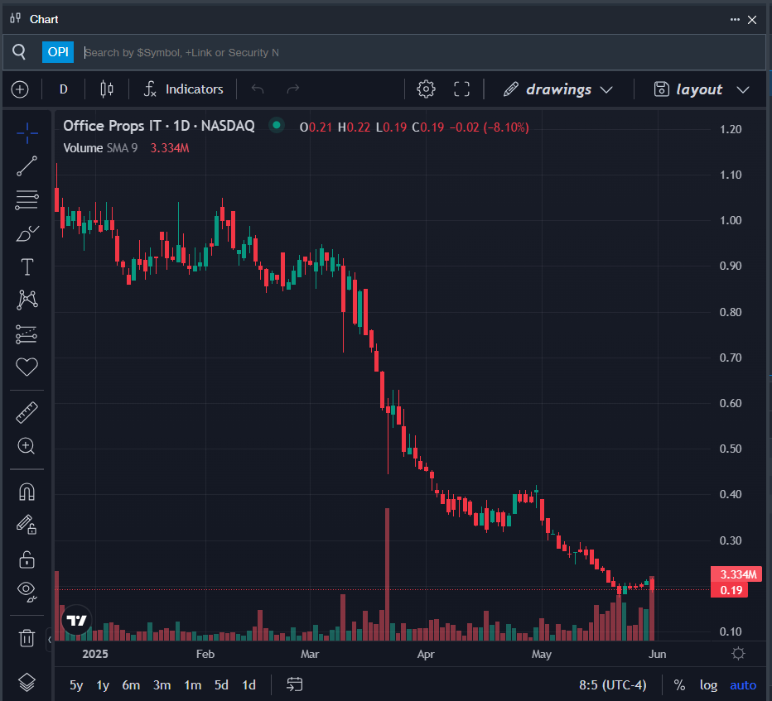Image resolution: width=772 pixels, height=701 pixels.
Task: Open the D interval selector
Action: pyautogui.click(x=64, y=89)
